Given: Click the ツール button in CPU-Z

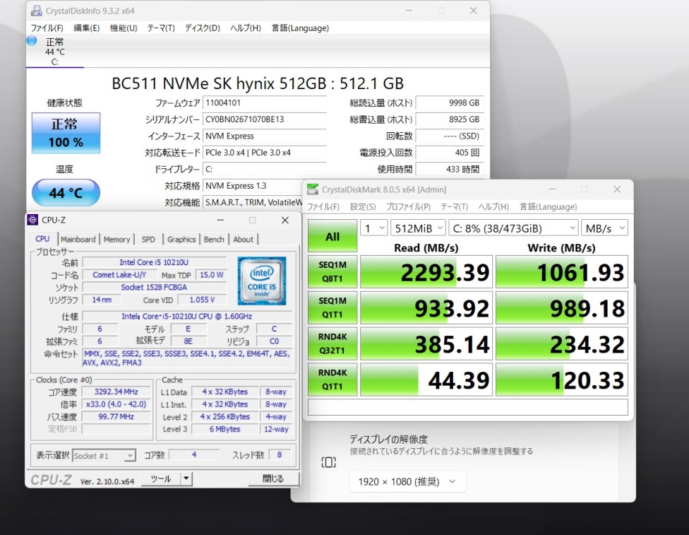Looking at the screenshot, I should pyautogui.click(x=161, y=478).
